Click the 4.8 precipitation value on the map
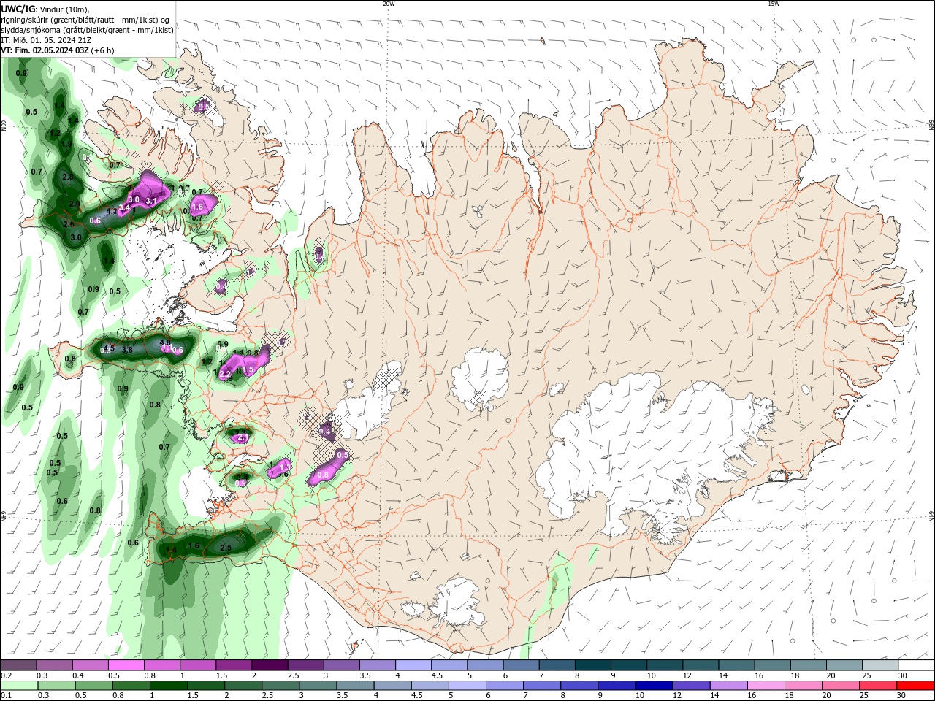935x701 pixels. (165, 342)
